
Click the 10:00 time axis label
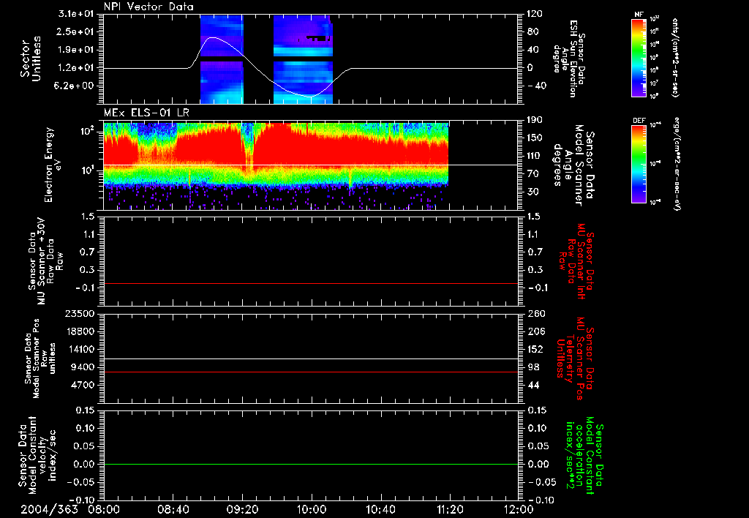312,509
